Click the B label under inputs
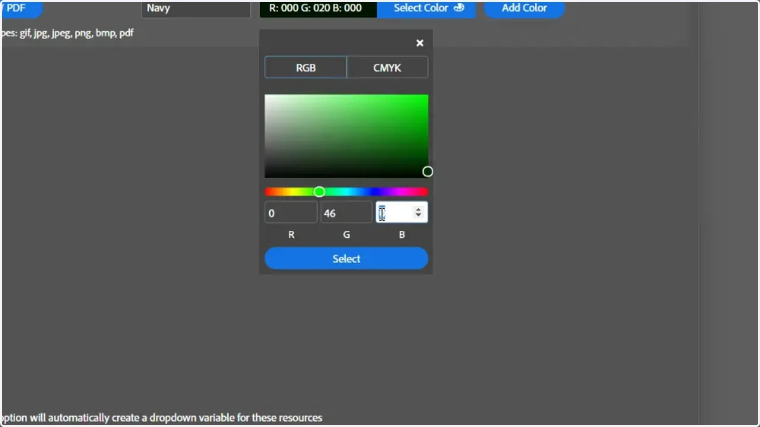Viewport: 760px width, 427px height. pos(402,235)
